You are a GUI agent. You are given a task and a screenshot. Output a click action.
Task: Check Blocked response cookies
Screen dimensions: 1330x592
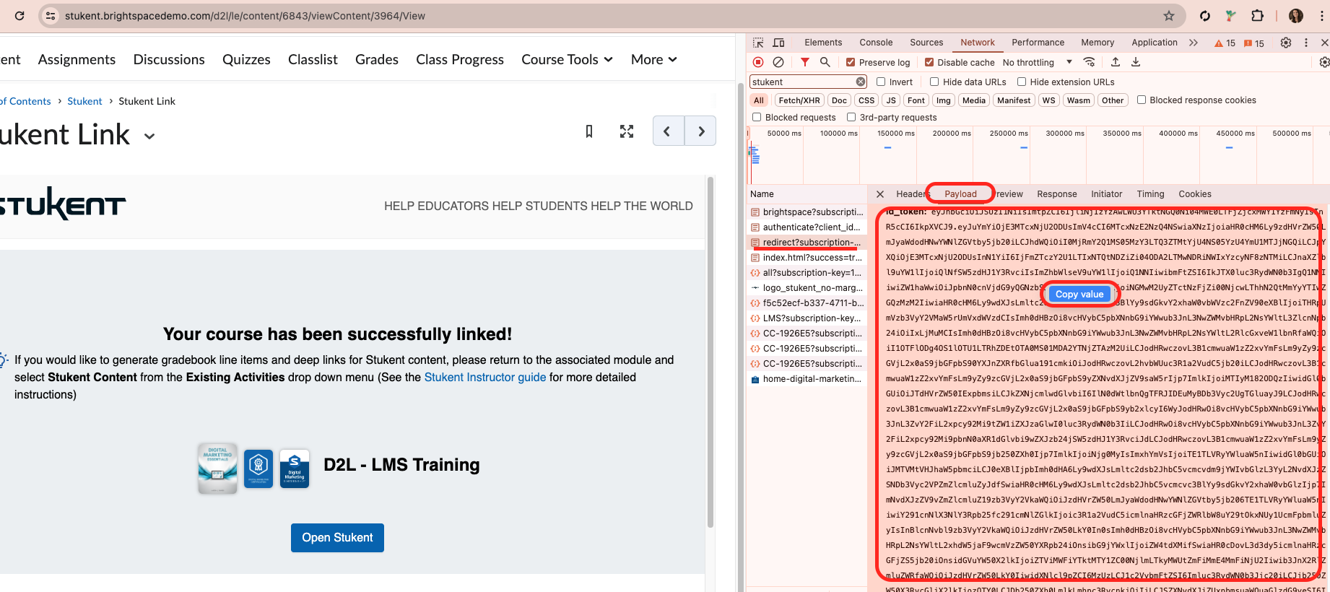(x=1142, y=100)
